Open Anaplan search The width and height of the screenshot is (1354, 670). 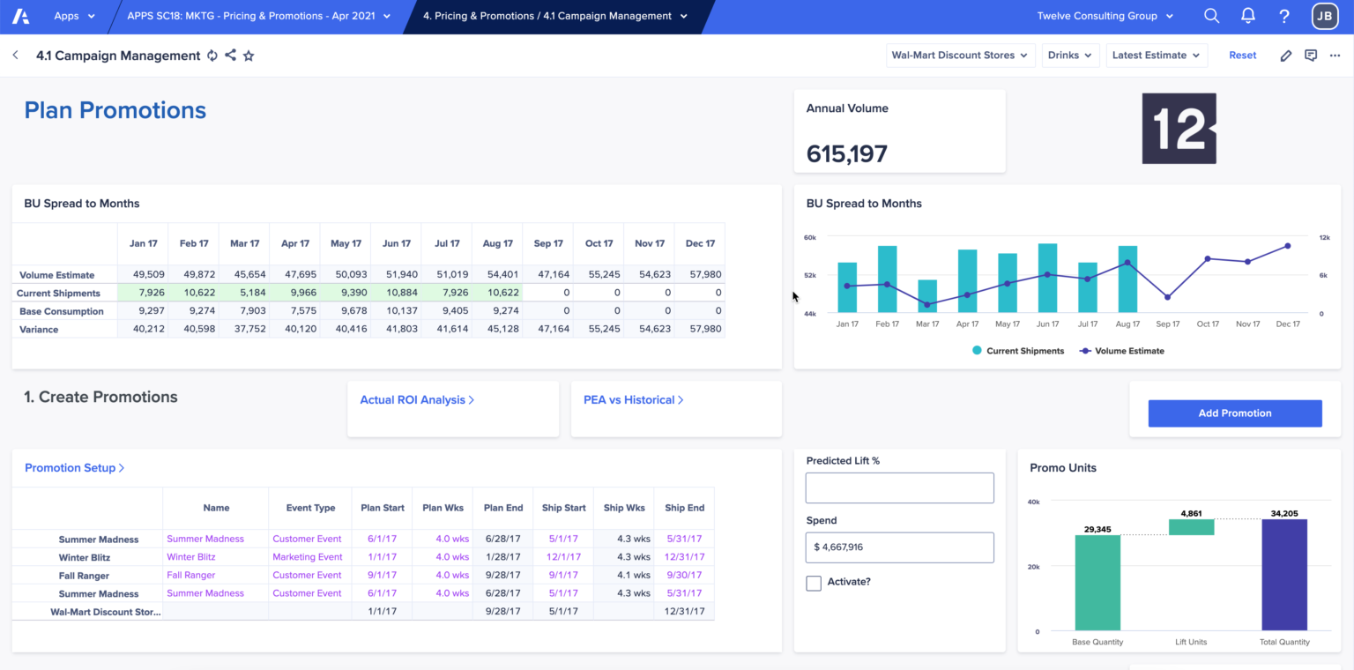1211,15
